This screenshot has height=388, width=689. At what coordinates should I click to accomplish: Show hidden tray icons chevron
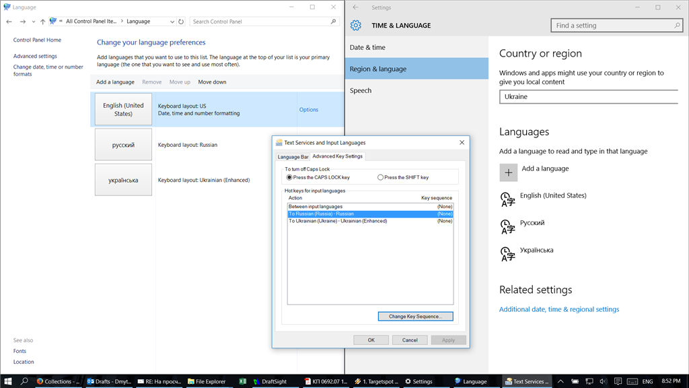[560, 381]
